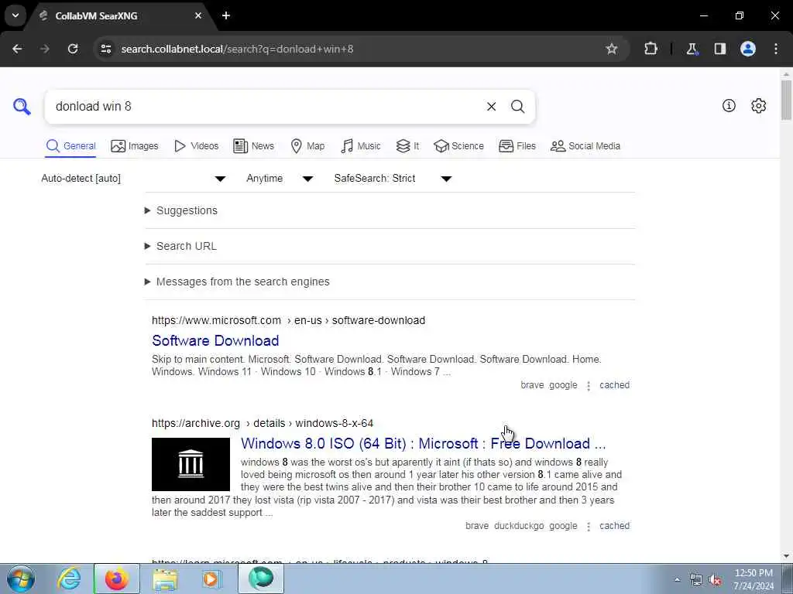The width and height of the screenshot is (793, 594).
Task: Submit search with magnifier button
Action: 517,107
